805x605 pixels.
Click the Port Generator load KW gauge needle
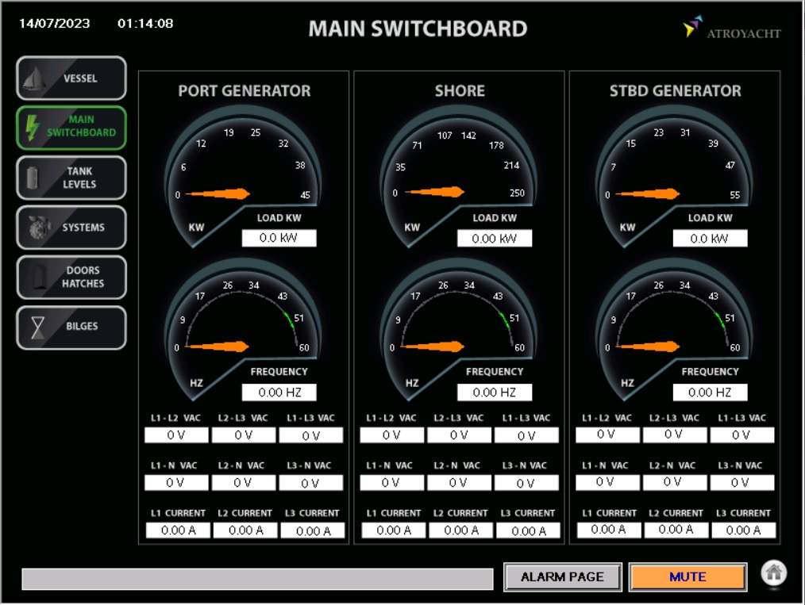218,193
